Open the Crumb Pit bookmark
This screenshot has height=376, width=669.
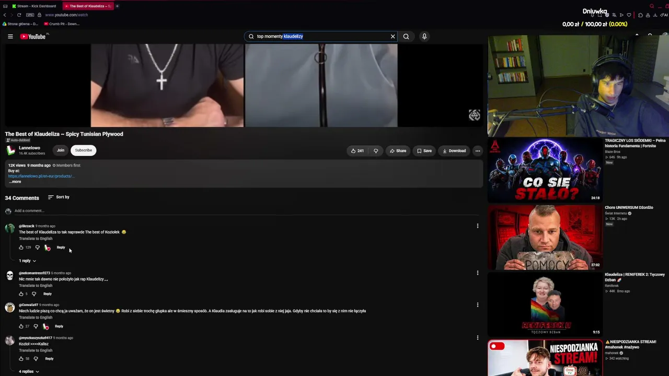click(x=62, y=24)
